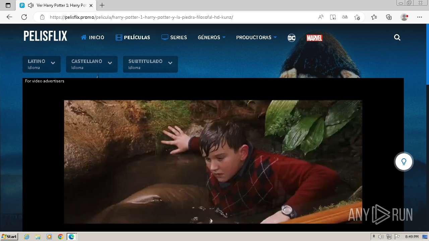429x241 pixels.
Task: Expand the PRODUCTORAS dropdown menu
Action: [256, 37]
